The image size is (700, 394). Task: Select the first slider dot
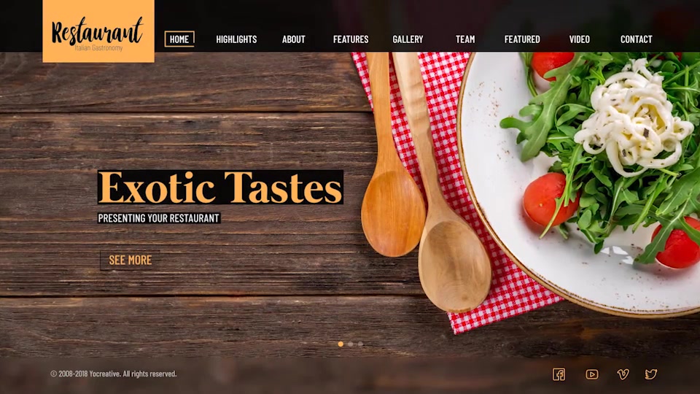point(341,344)
